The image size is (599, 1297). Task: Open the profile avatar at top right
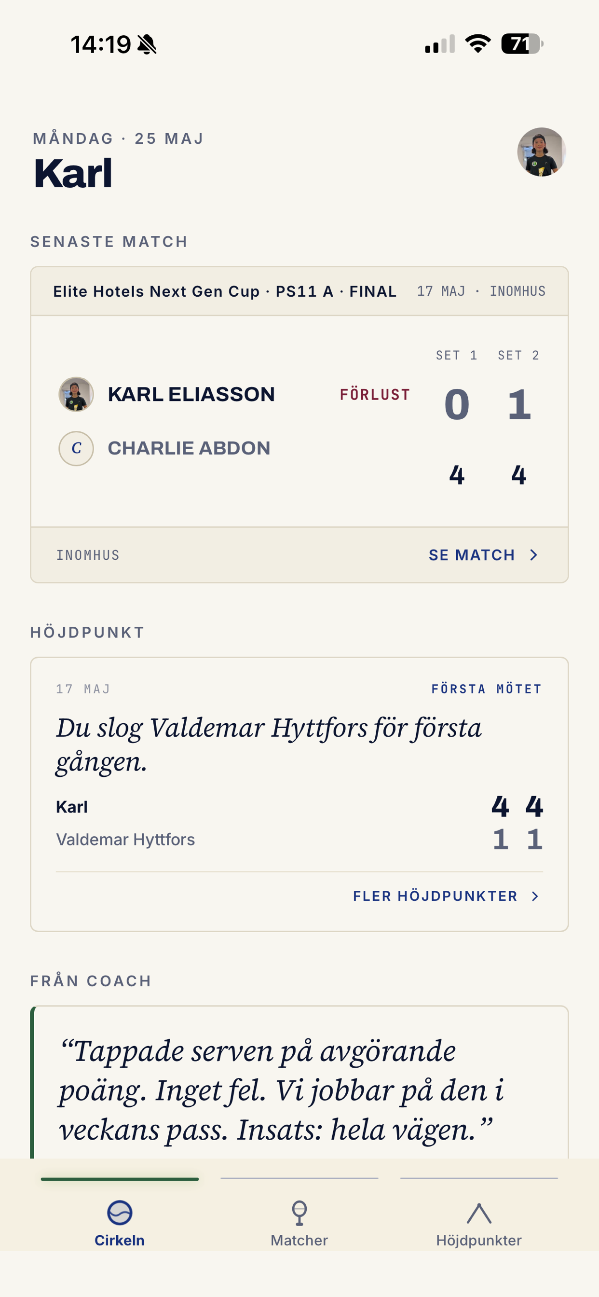[542, 152]
